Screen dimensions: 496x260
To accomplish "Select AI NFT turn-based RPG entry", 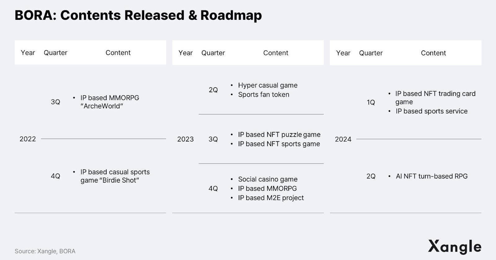I will tap(432, 176).
